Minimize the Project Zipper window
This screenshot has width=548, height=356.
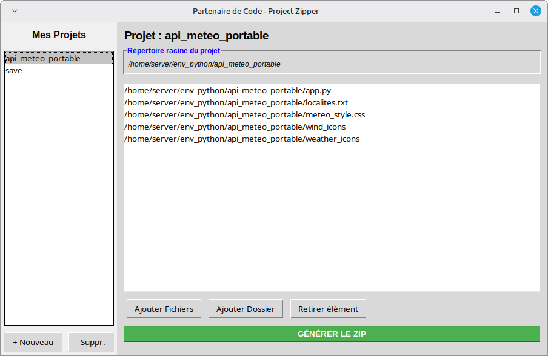pyautogui.click(x=497, y=11)
